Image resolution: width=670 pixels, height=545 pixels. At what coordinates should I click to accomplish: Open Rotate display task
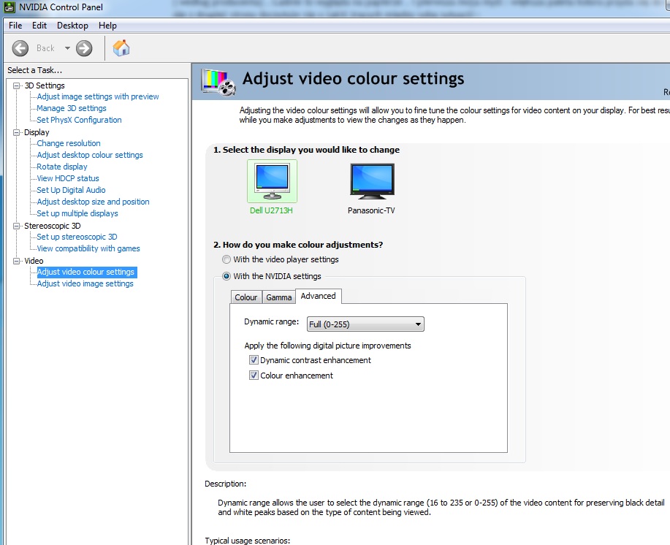pos(62,167)
